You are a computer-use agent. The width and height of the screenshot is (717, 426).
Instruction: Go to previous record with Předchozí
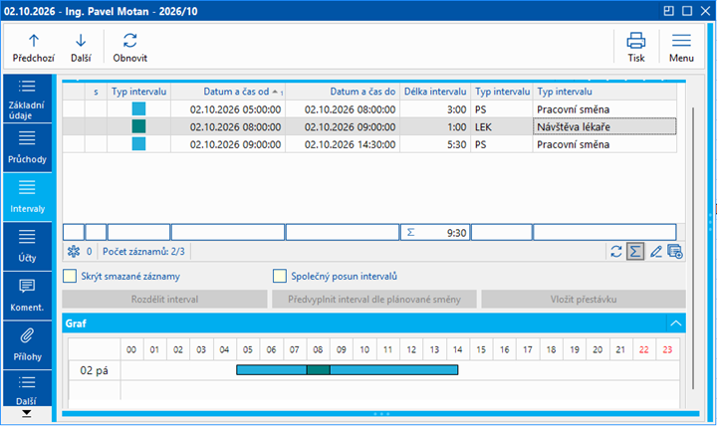[34, 48]
